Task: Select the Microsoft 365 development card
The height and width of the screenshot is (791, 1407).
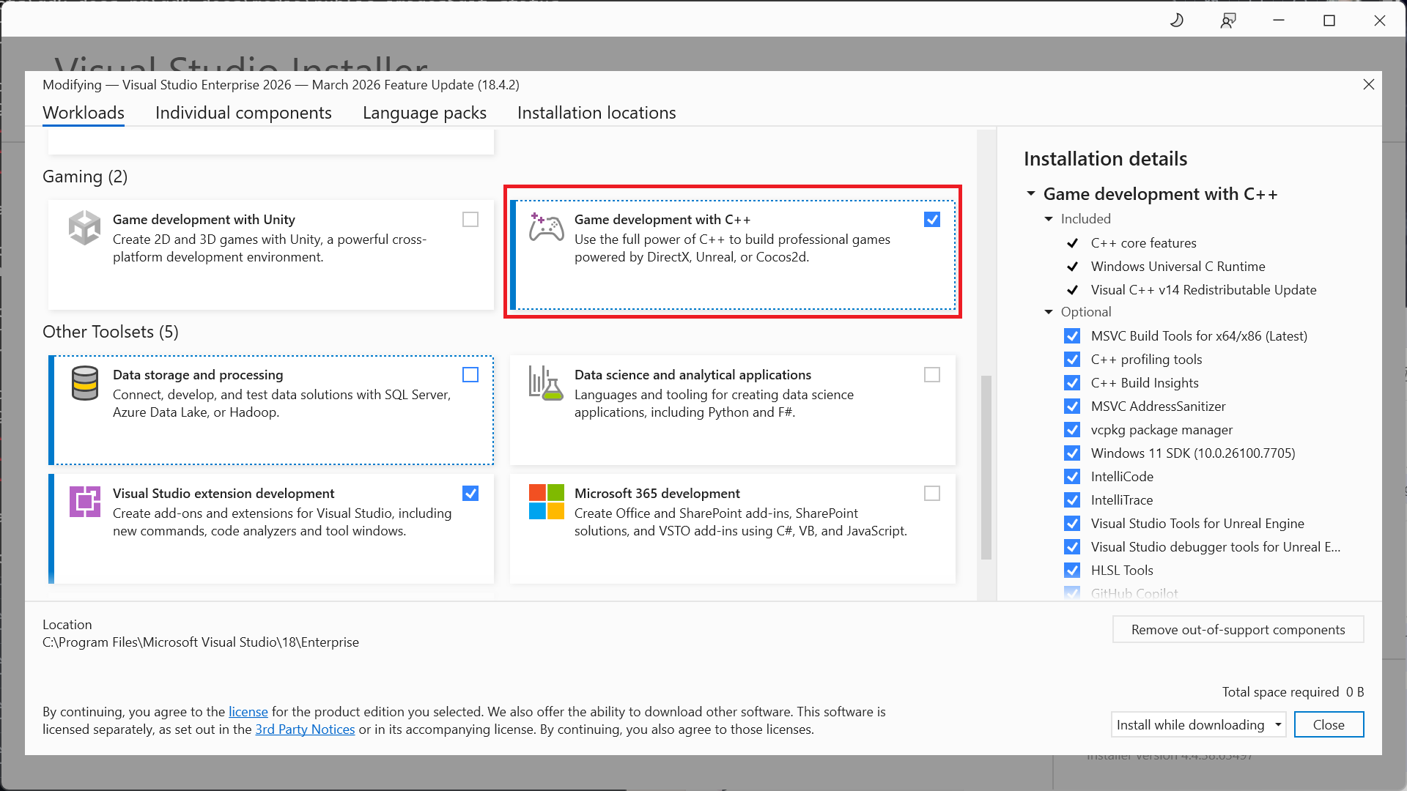Action: click(x=733, y=529)
